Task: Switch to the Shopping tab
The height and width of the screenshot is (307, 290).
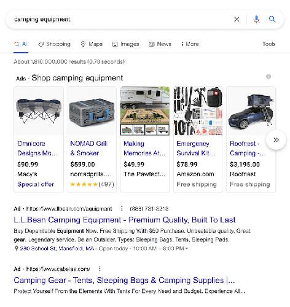Action: coord(55,44)
